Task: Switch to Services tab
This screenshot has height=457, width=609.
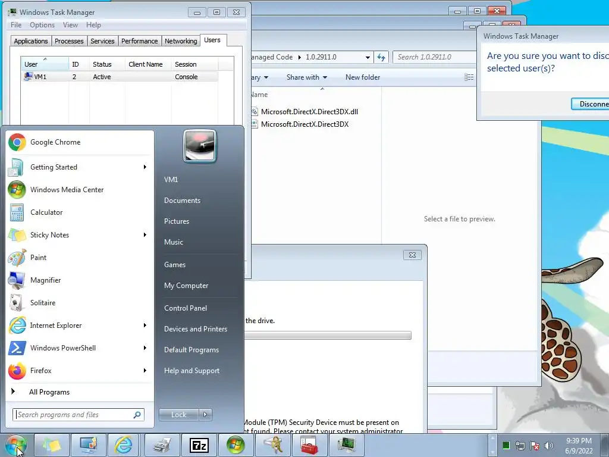Action: 102,41
